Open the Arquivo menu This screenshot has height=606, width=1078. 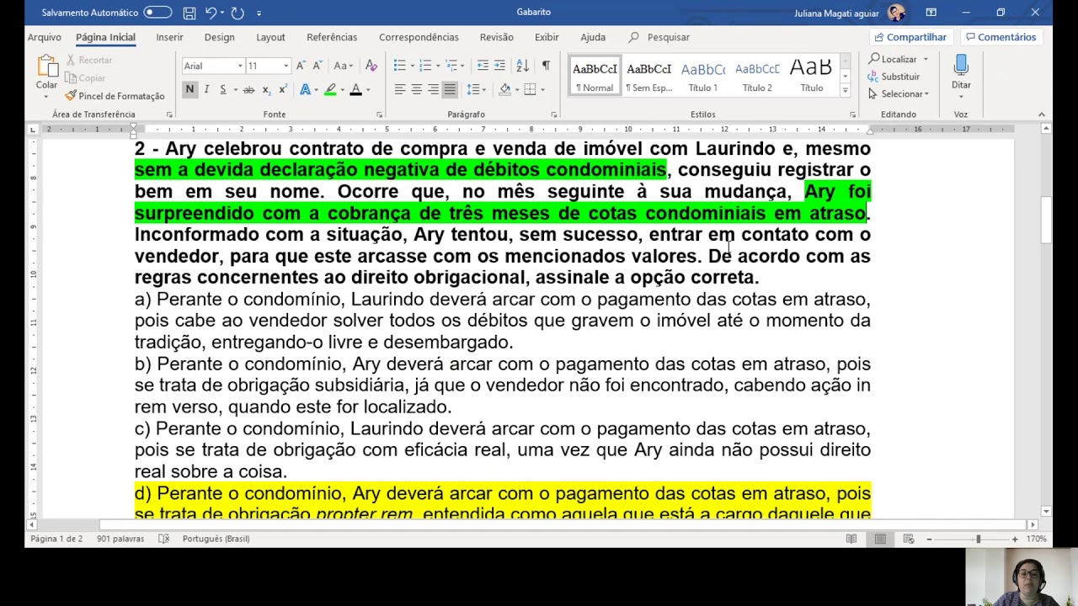tap(44, 37)
